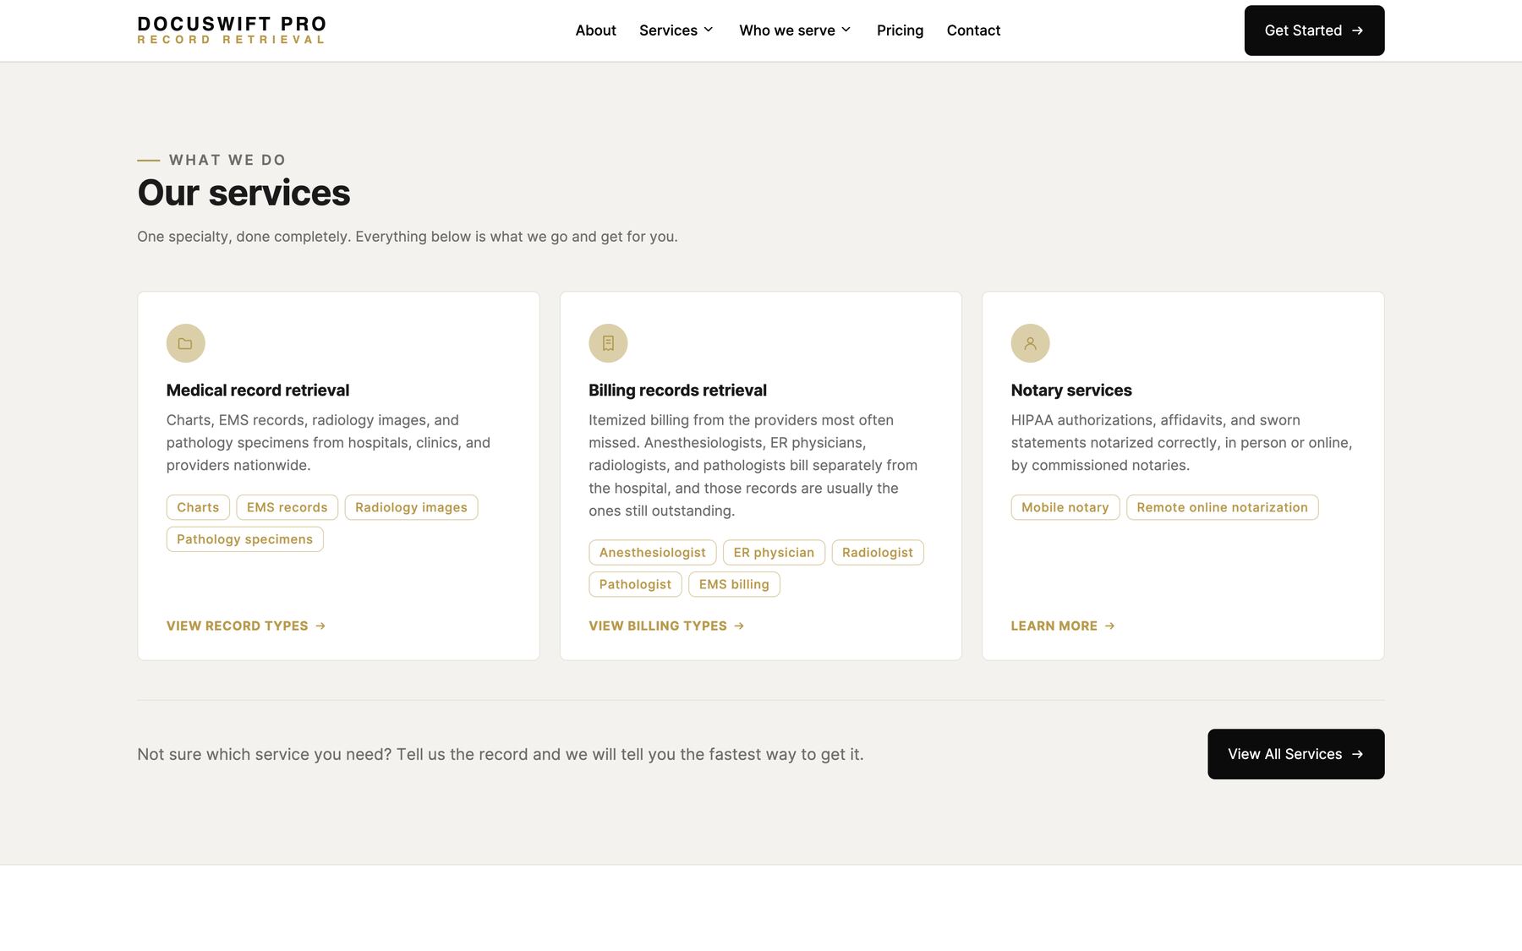Navigate to the Contact page

coord(973,30)
